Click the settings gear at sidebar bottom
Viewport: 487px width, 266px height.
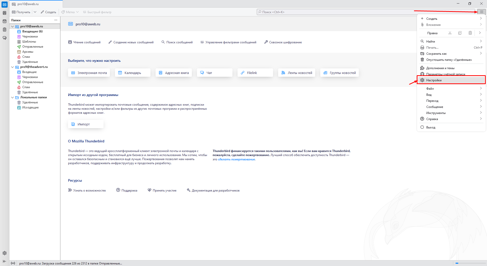pyautogui.click(x=5, y=253)
